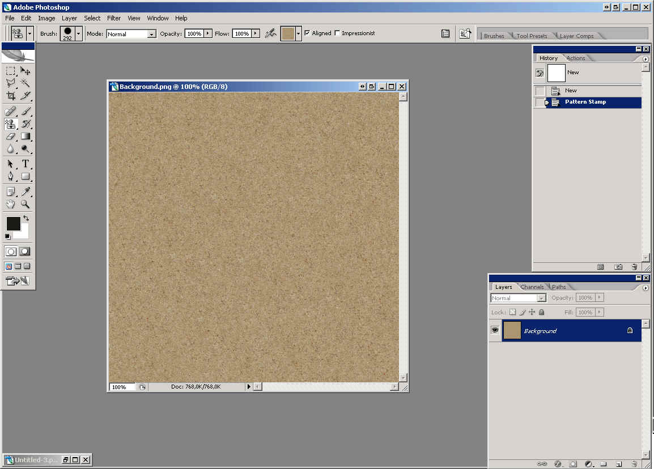This screenshot has width=654, height=469.
Task: Choose the Eraser tool
Action: 11,137
